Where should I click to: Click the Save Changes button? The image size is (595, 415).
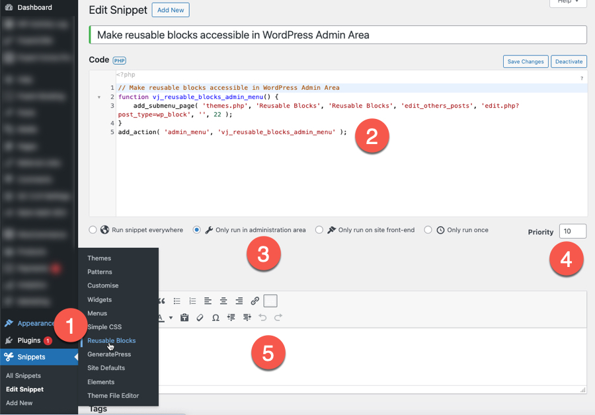tap(525, 61)
